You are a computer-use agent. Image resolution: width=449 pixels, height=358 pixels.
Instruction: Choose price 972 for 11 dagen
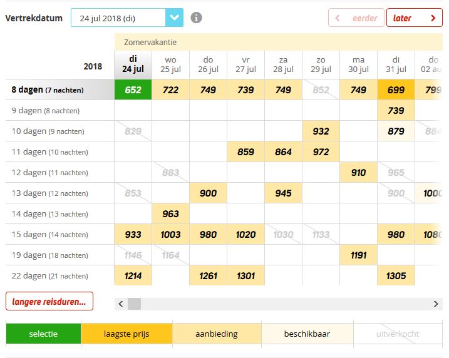(x=321, y=151)
